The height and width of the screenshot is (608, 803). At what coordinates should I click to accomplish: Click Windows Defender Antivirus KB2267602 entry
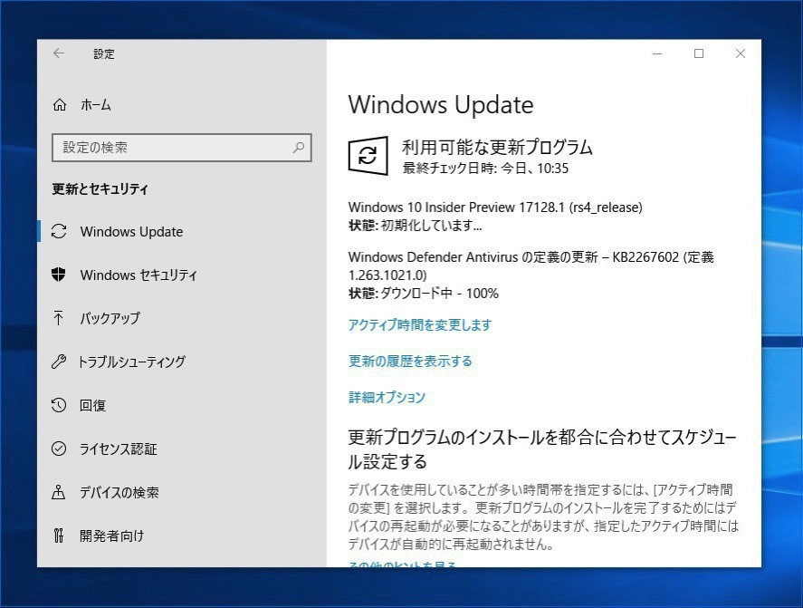pos(531,265)
